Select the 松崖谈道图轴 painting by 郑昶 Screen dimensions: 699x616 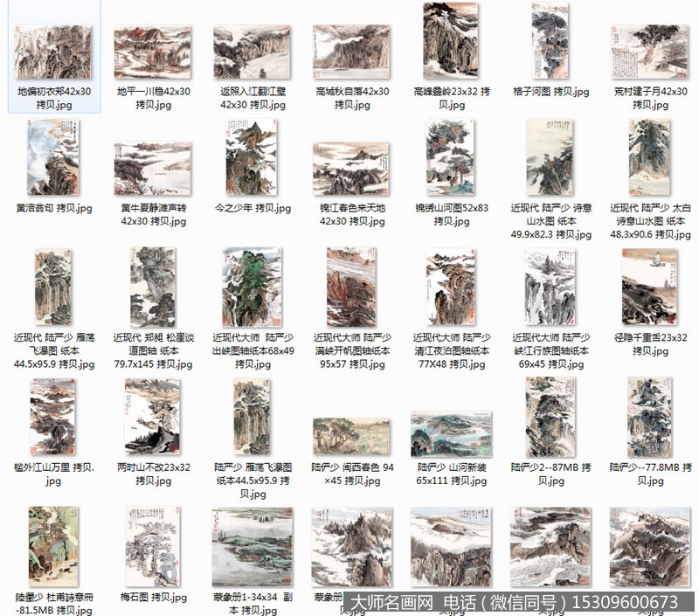point(153,287)
